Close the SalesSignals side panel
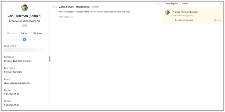Image resolution: width=225 pixels, height=112 pixels. 221,4
